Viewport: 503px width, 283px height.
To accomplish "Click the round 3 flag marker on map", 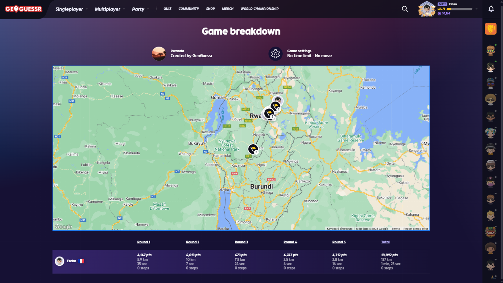I will pyautogui.click(x=253, y=149).
